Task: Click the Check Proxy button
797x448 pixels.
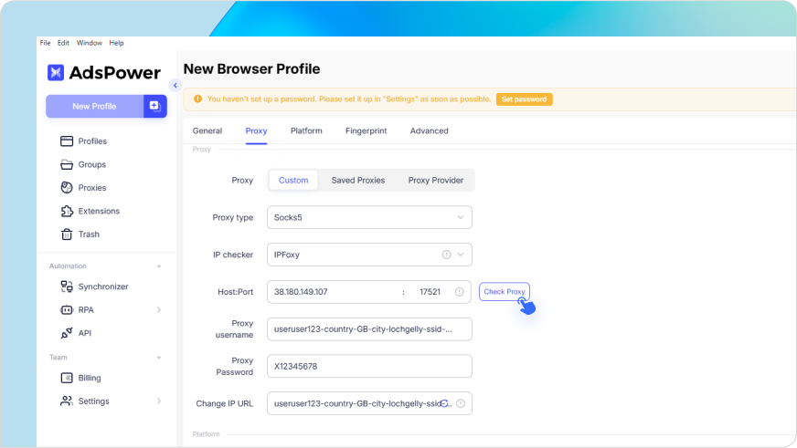Action: click(504, 292)
